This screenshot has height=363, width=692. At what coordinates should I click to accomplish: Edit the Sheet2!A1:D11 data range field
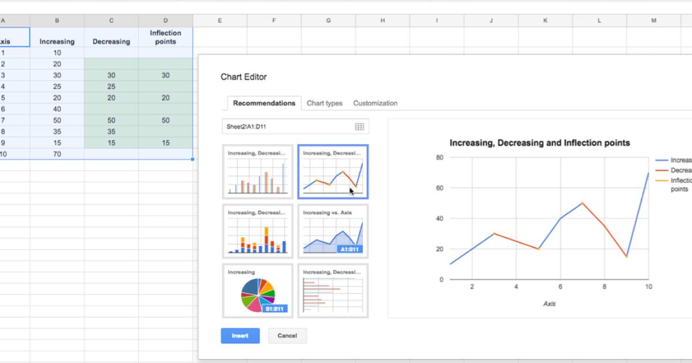[x=295, y=127]
